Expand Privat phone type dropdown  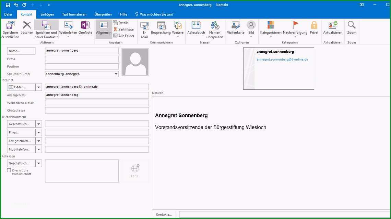(39, 132)
